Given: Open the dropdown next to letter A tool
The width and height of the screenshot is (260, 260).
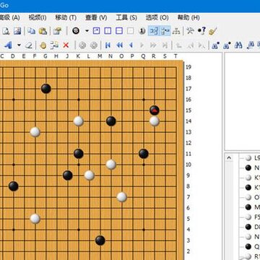Looking at the screenshot, I should click(19, 45).
